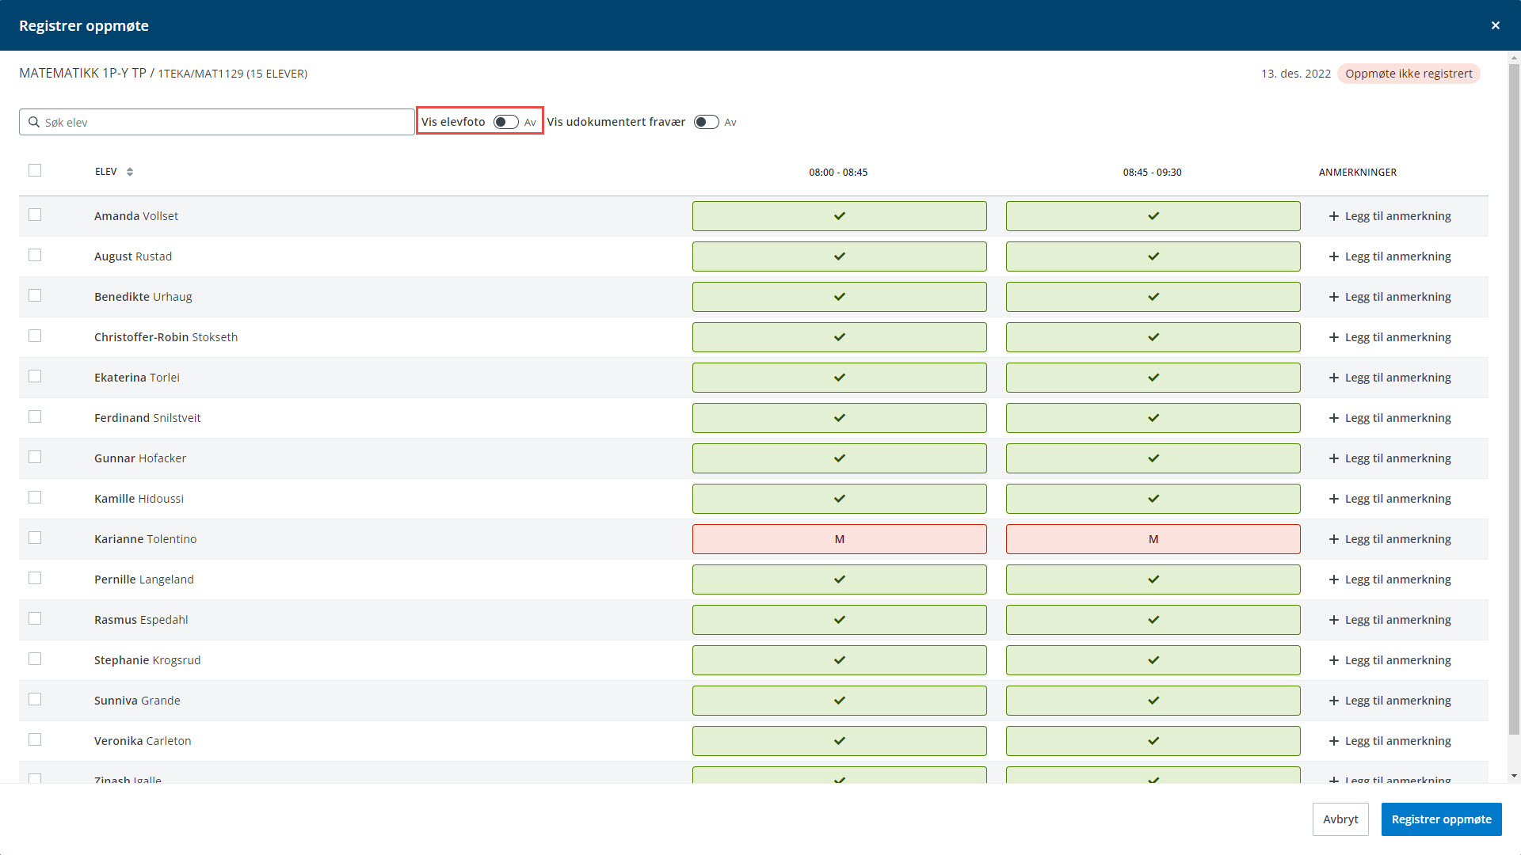The image size is (1521, 855).
Task: Select the checkbox next to Ferdinand Snilstveit
Action: (x=35, y=416)
